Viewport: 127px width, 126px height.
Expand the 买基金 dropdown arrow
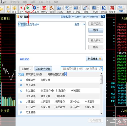click(38, 8)
